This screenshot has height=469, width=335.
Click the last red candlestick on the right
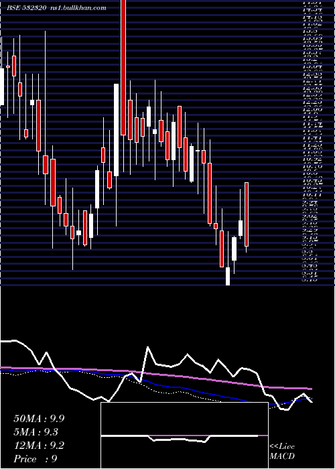pyautogui.click(x=247, y=214)
